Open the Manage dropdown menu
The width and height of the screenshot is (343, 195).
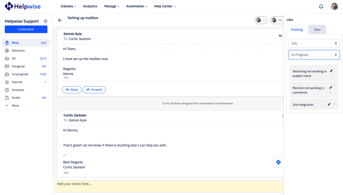[112, 6]
